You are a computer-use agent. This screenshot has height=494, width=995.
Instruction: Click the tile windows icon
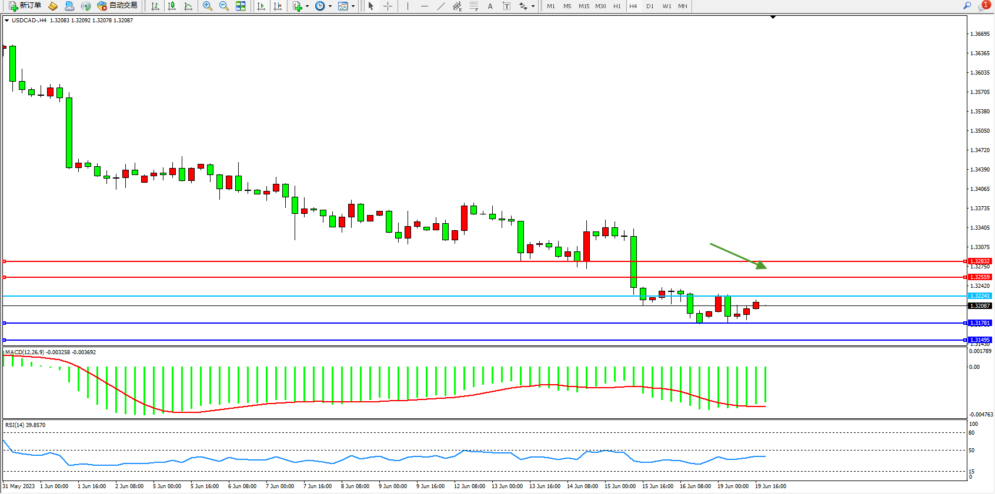click(x=241, y=6)
